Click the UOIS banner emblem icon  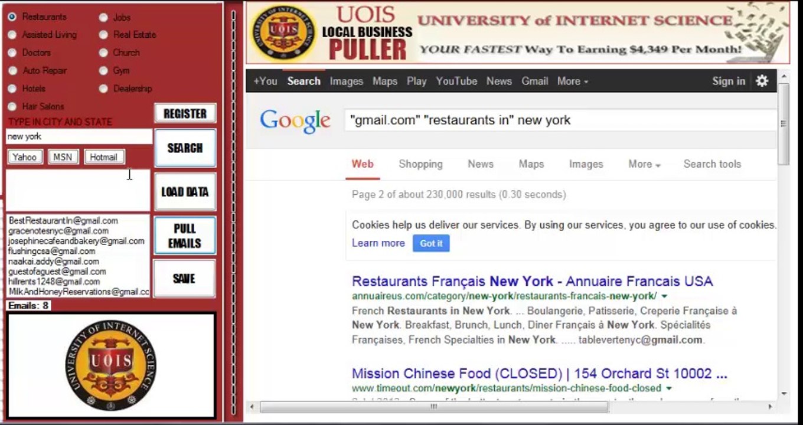point(282,32)
